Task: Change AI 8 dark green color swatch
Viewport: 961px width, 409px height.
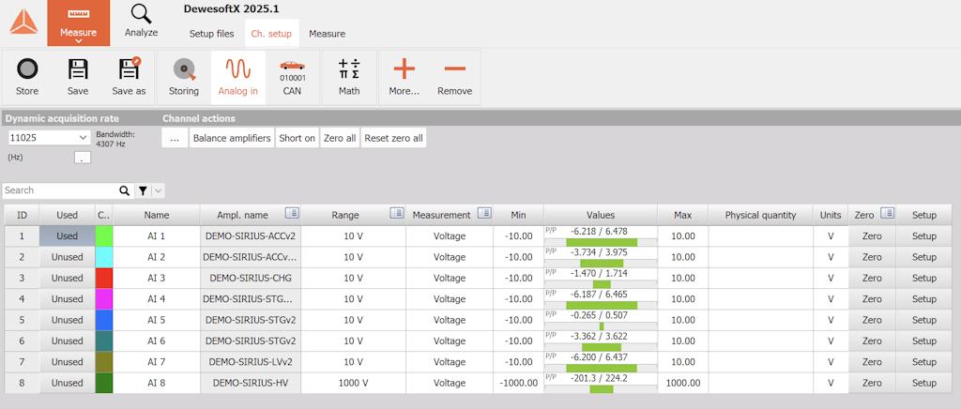Action: pos(104,383)
